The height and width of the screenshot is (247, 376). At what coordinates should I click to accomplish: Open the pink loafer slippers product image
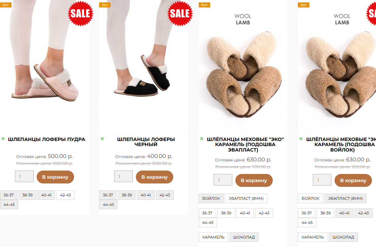[x=46, y=78]
